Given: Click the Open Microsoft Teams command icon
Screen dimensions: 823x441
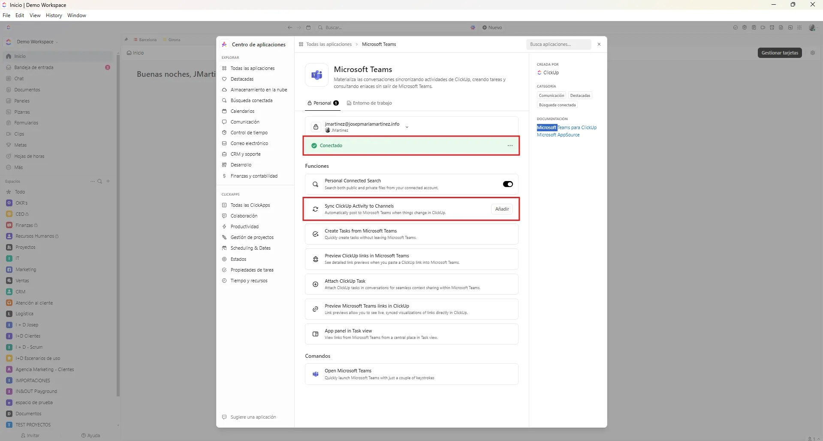Looking at the screenshot, I should (315, 374).
